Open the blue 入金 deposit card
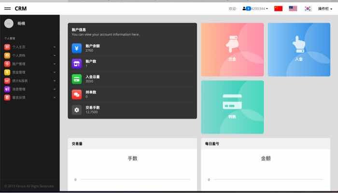This screenshot has width=338, height=193. 299,50
